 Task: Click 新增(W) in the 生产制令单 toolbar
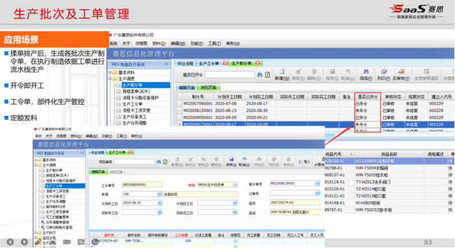[x=282, y=75]
